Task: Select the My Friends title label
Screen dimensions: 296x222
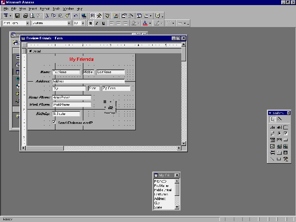Action: point(81,60)
